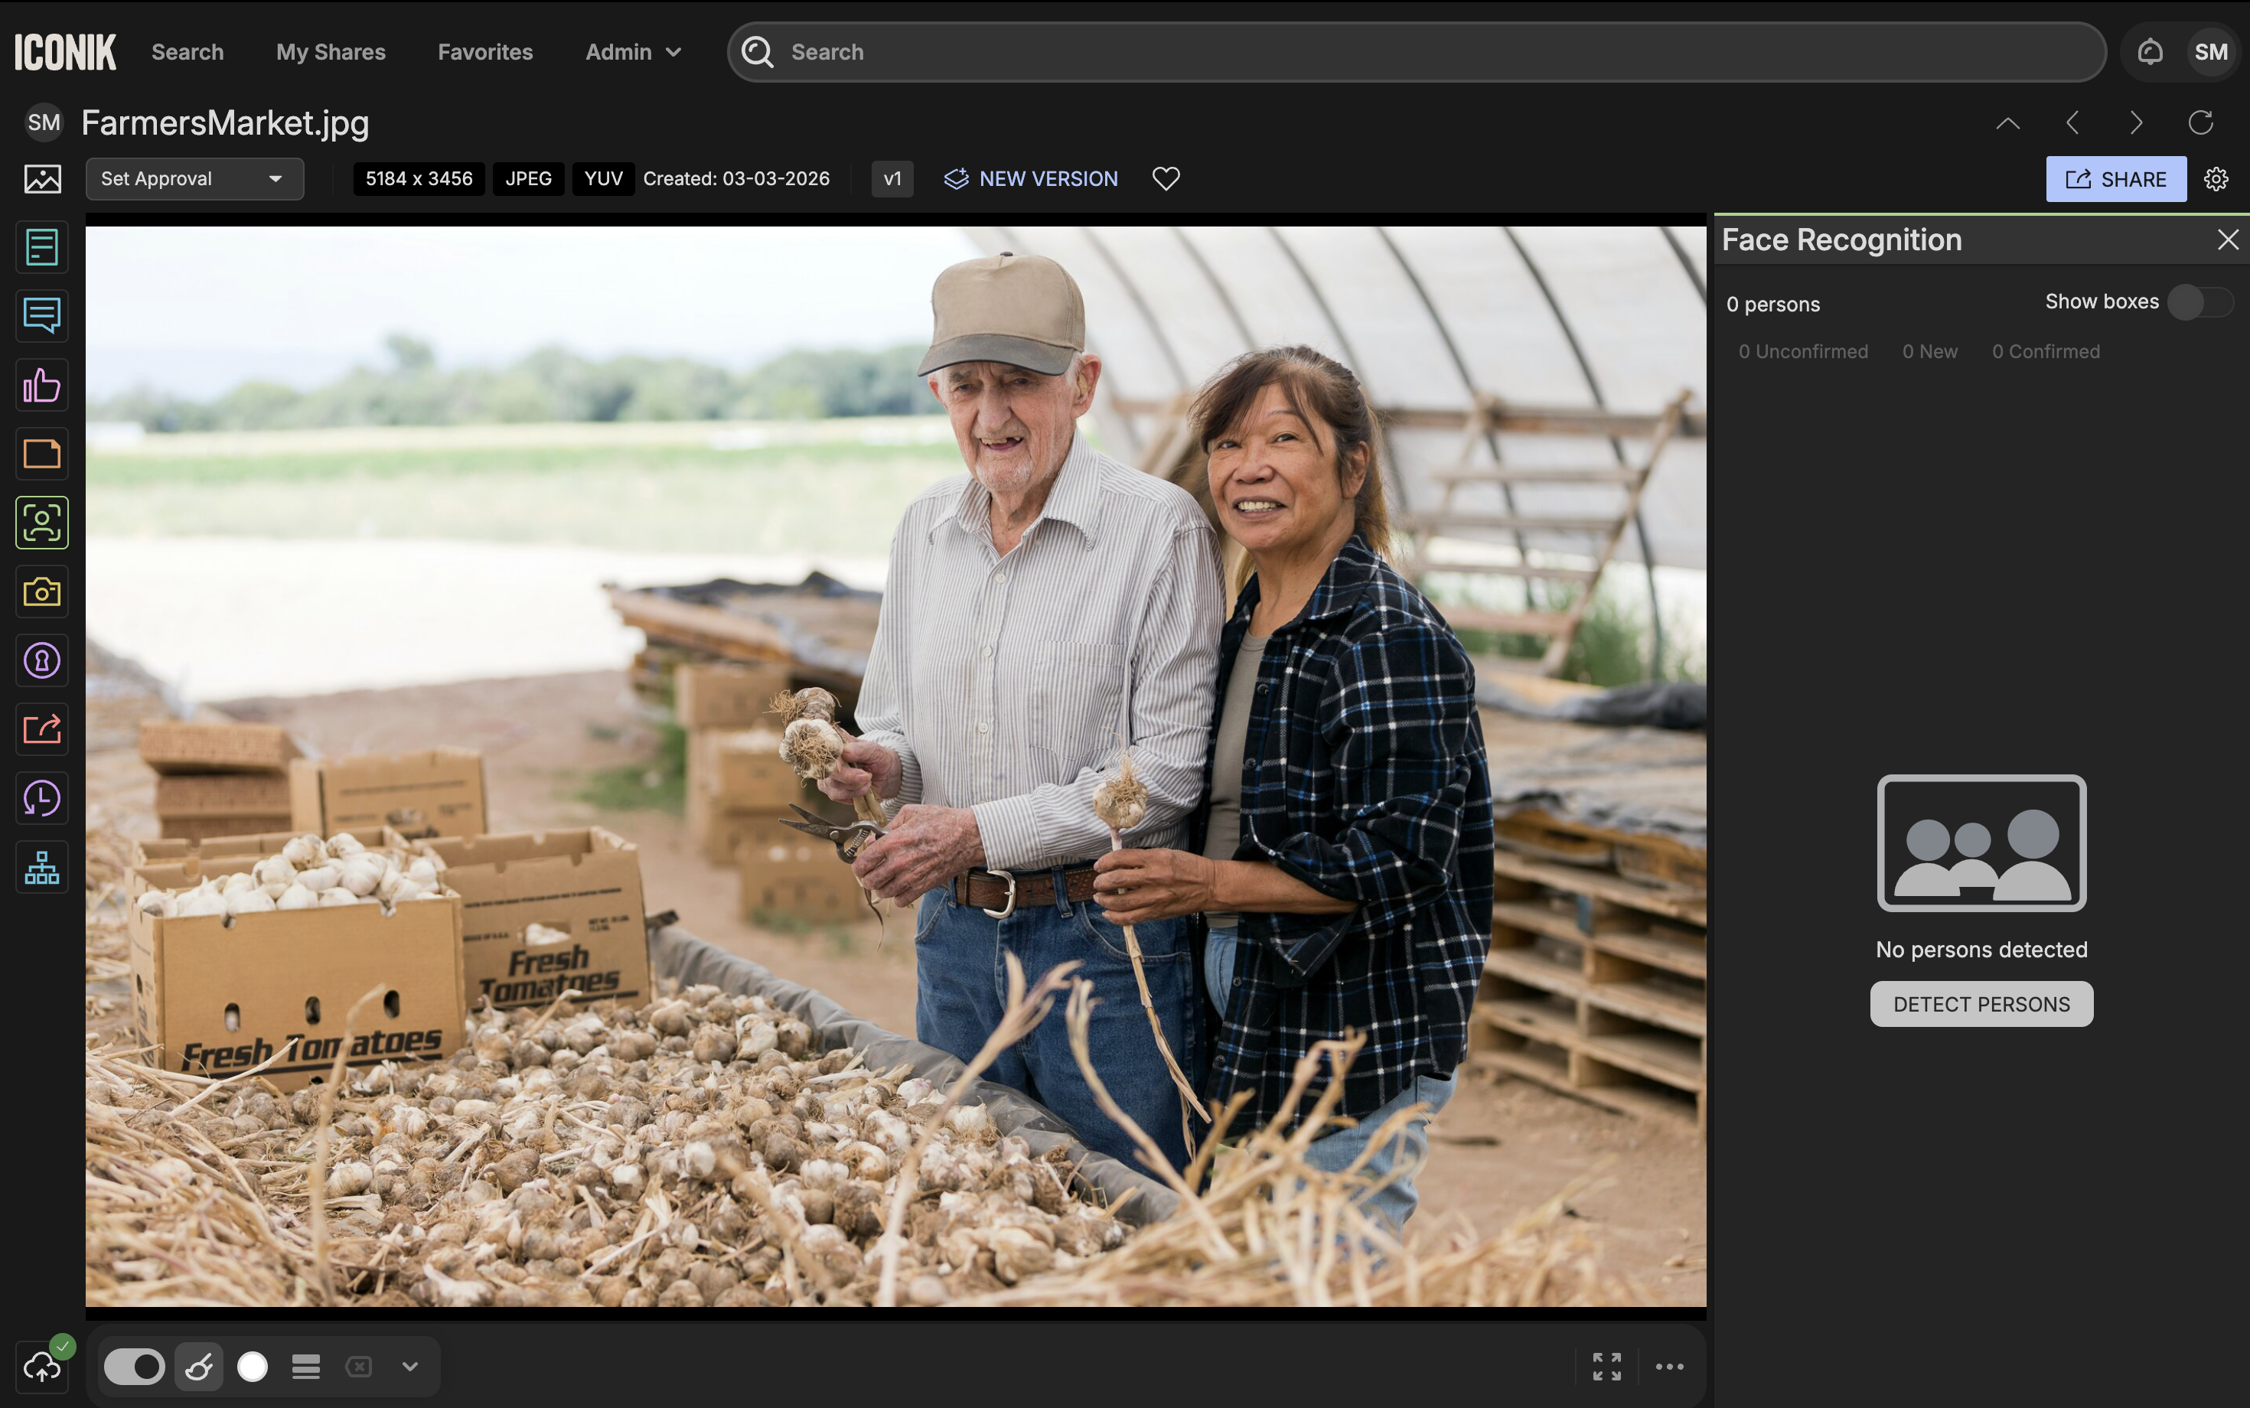Click the cloud upload status icon
2250x1408 pixels.
42,1366
